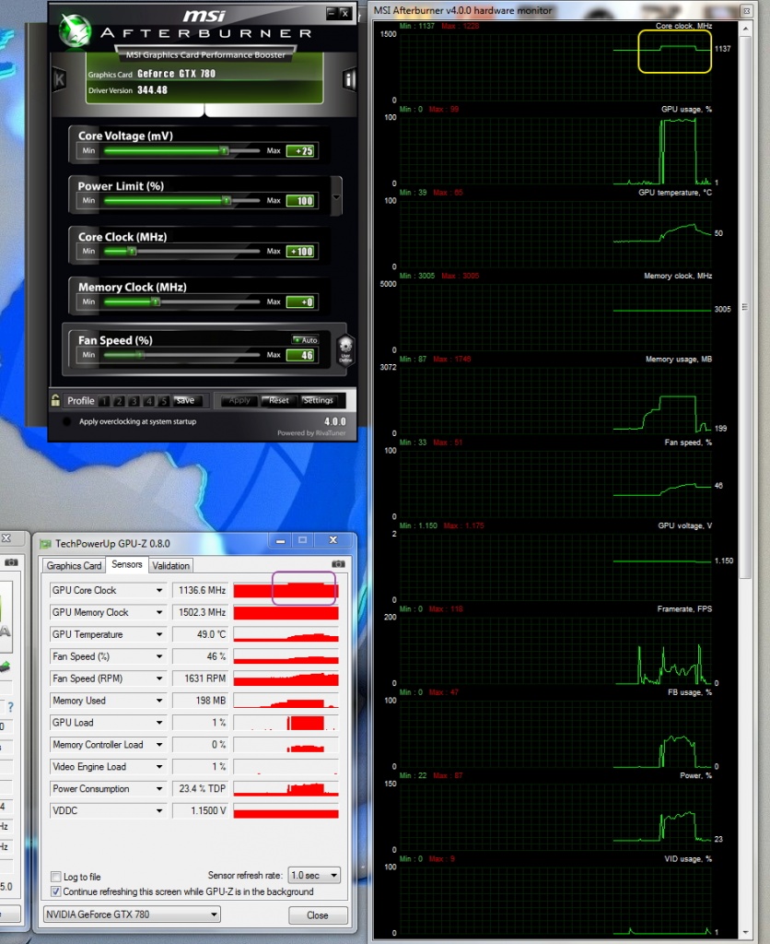
Task: Click the Fan Speed 46 value box
Action: [x=301, y=355]
